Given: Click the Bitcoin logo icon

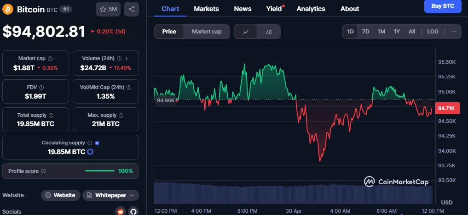Looking at the screenshot, I should [8, 9].
